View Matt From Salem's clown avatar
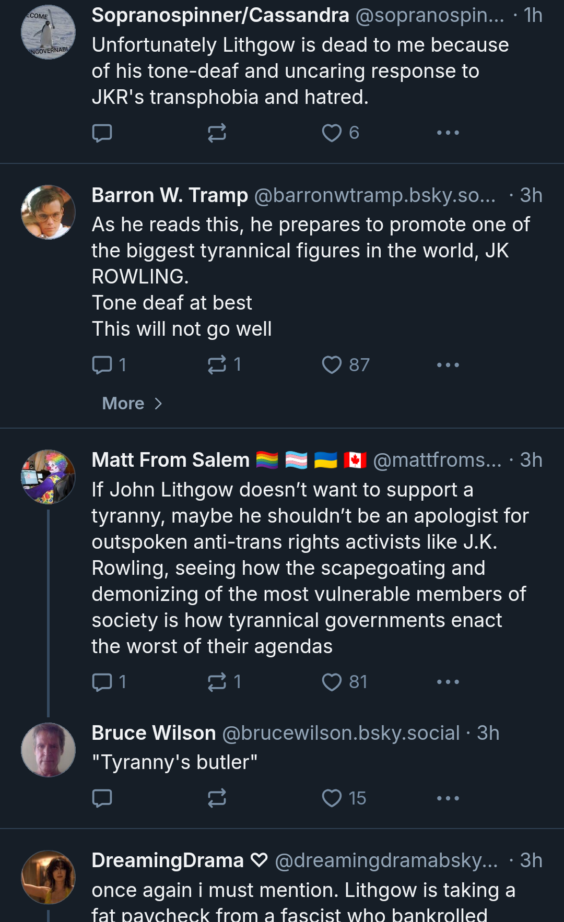Viewport: 564px width, 922px height. (48, 477)
